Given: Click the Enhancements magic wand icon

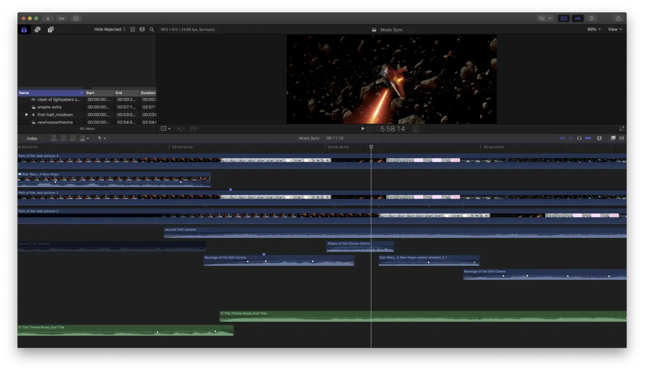Looking at the screenshot, I should pos(179,129).
